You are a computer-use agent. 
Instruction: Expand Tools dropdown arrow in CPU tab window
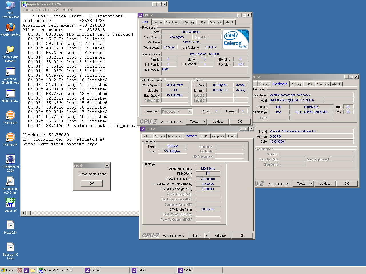tap(204, 122)
